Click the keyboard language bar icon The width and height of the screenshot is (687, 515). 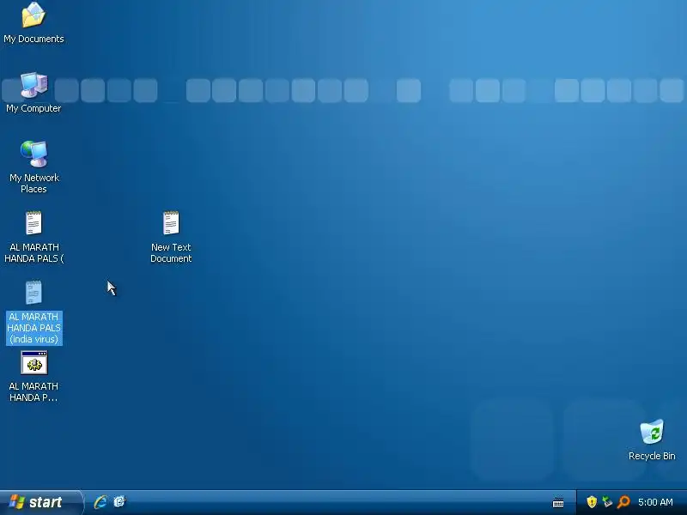coord(557,502)
